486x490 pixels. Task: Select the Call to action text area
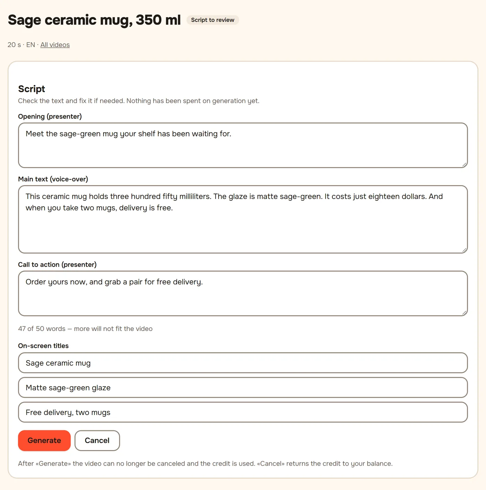pos(243,293)
